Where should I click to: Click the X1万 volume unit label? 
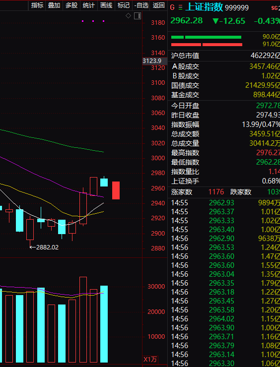coord(150,359)
